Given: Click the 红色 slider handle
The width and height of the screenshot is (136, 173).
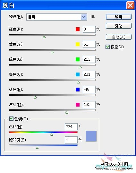Looking at the screenshot, I should click(44, 37).
